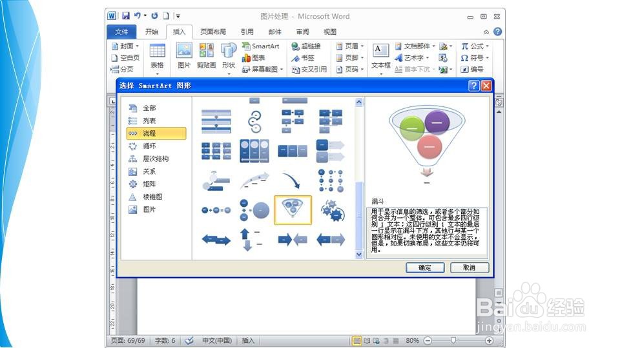Click the date and time icon in the ribbon
Viewport: 620px width, 348px height.
click(x=443, y=58)
